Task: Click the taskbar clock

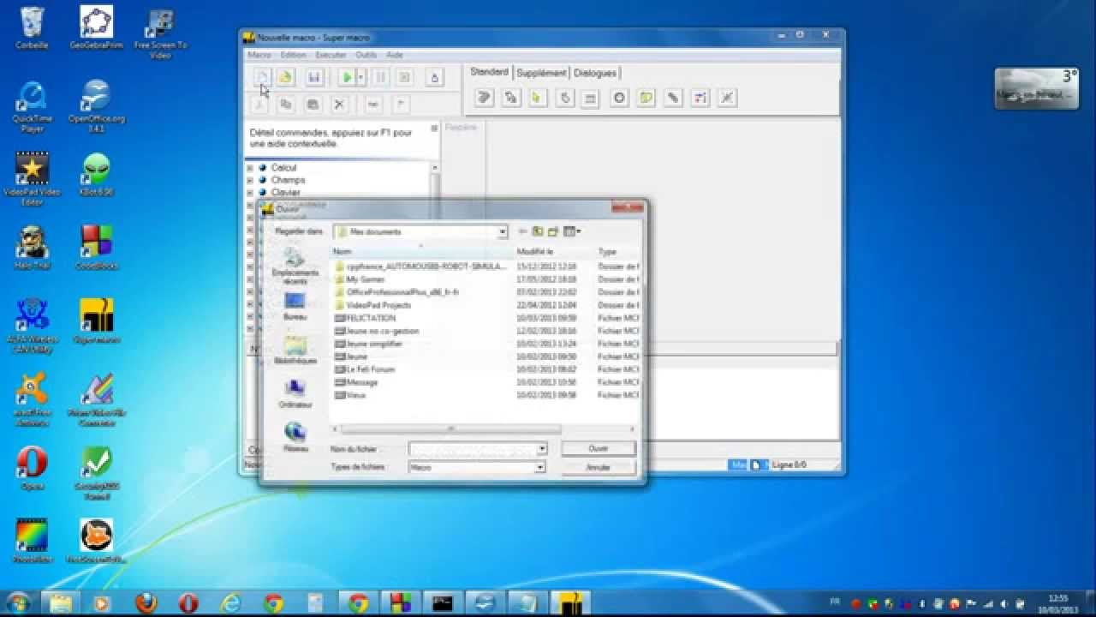Action: tap(1058, 603)
